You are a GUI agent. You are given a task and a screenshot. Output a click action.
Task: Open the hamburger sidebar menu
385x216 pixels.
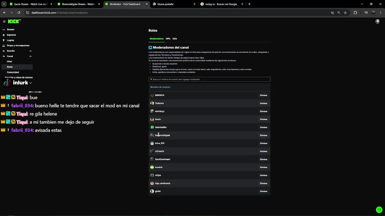pyautogui.click(x=4, y=22)
